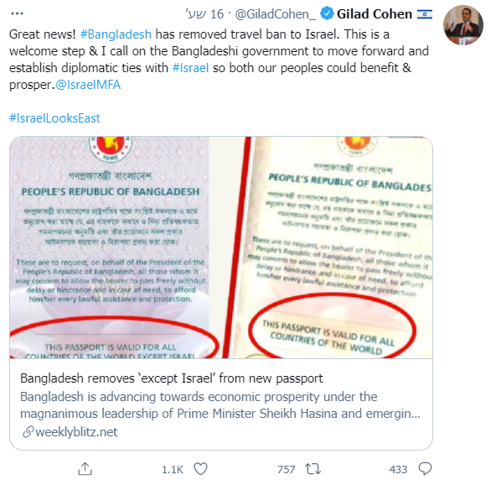Click the weeklyblitz.net link icon

tap(28, 432)
